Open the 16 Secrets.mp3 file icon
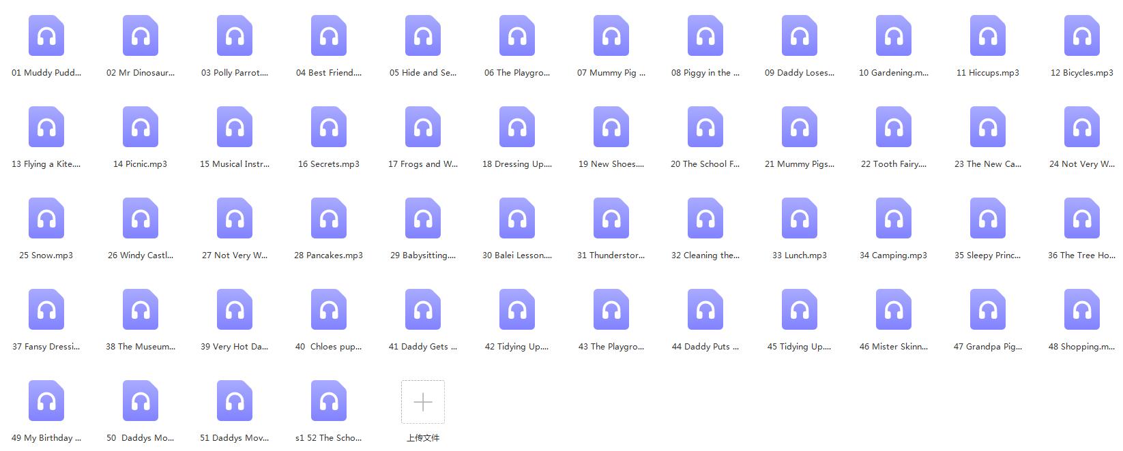 coord(329,127)
